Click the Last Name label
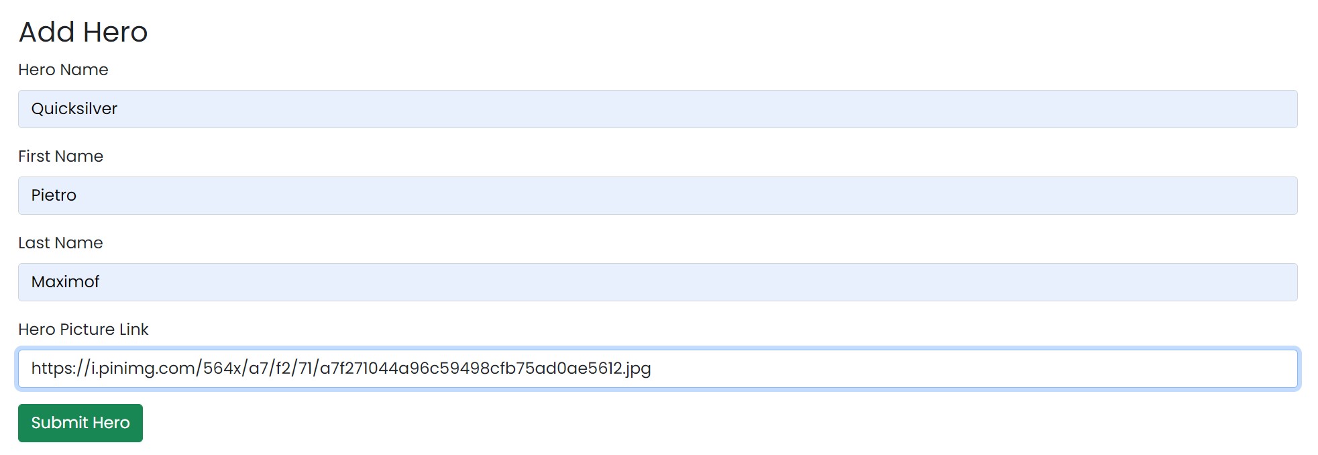Viewport: 1318px width, 455px height. click(61, 242)
